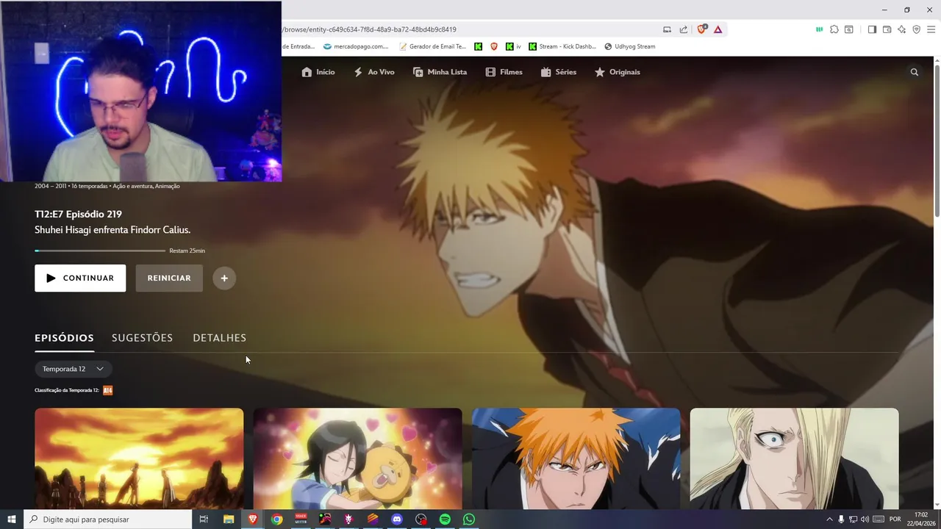941x529 pixels.
Task: Open the sunset silhouettes episode thumbnail
Action: click(139, 459)
